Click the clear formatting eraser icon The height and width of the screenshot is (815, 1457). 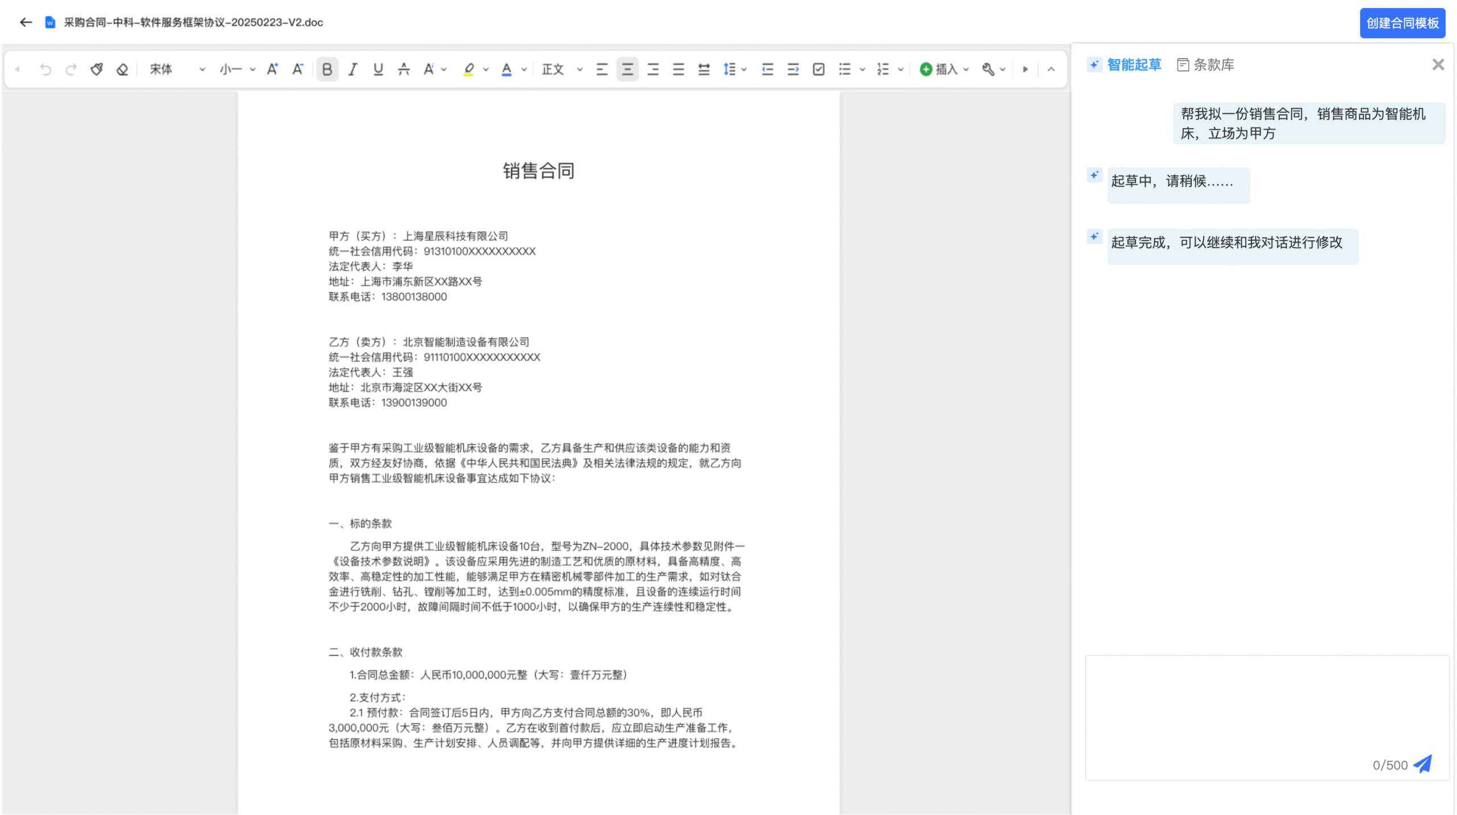coord(122,69)
